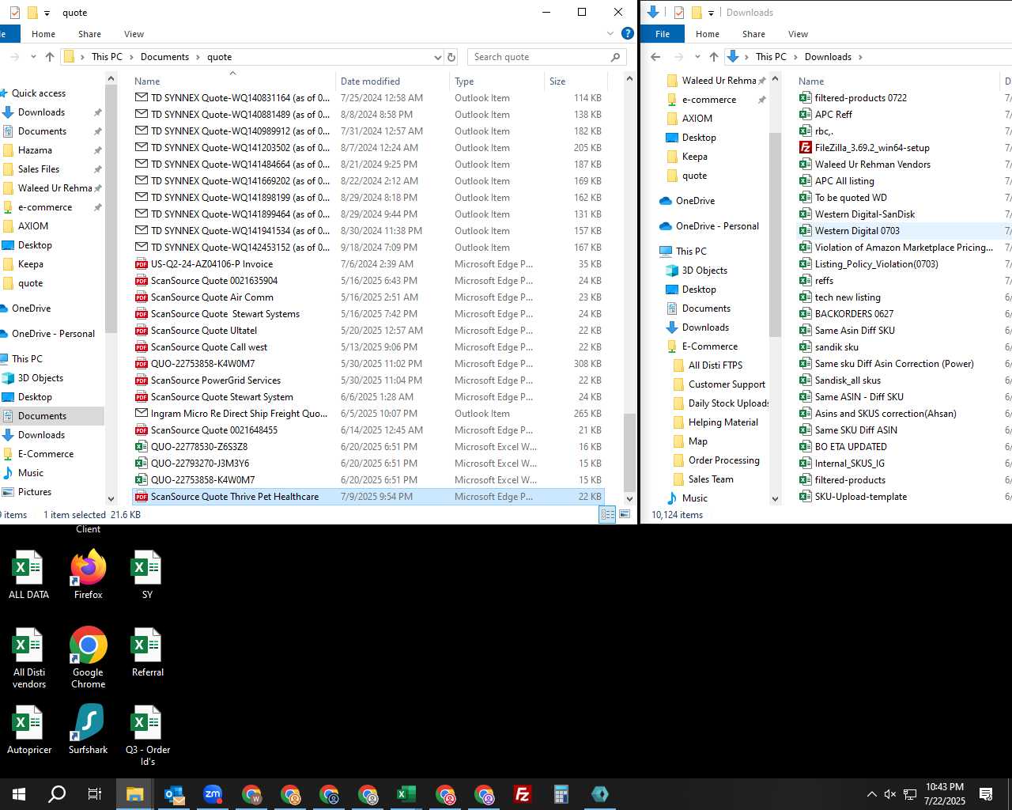Open FileZilla from the taskbar
The height and width of the screenshot is (810, 1012).
point(523,794)
